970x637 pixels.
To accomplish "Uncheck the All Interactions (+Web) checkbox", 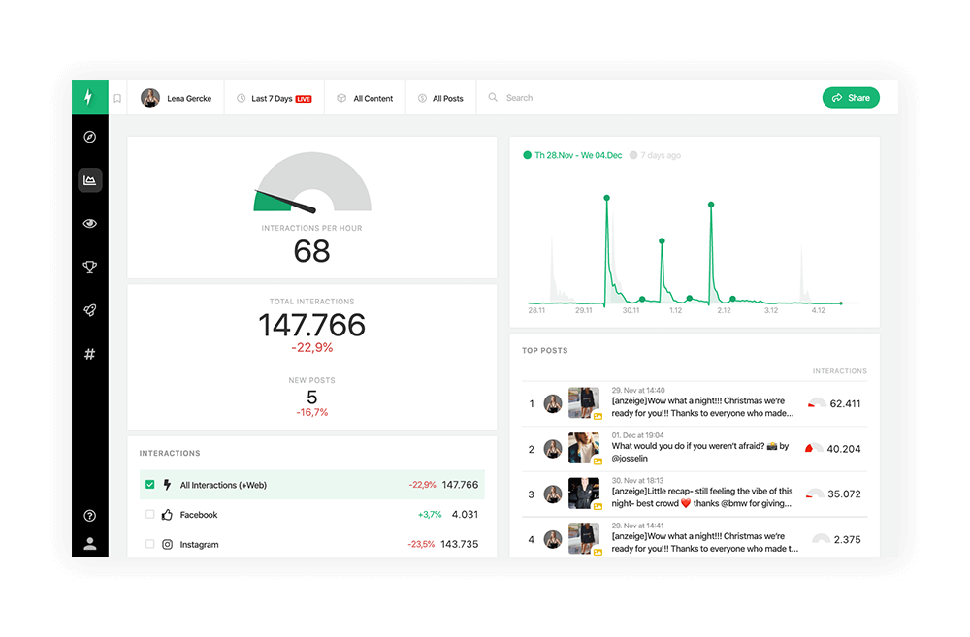I will 150,485.
